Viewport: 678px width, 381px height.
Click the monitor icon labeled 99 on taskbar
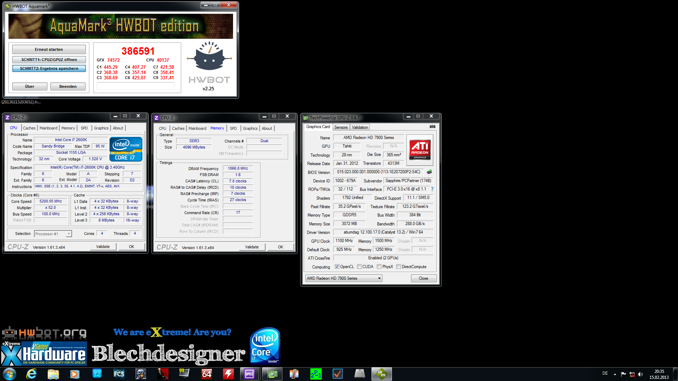click(184, 373)
